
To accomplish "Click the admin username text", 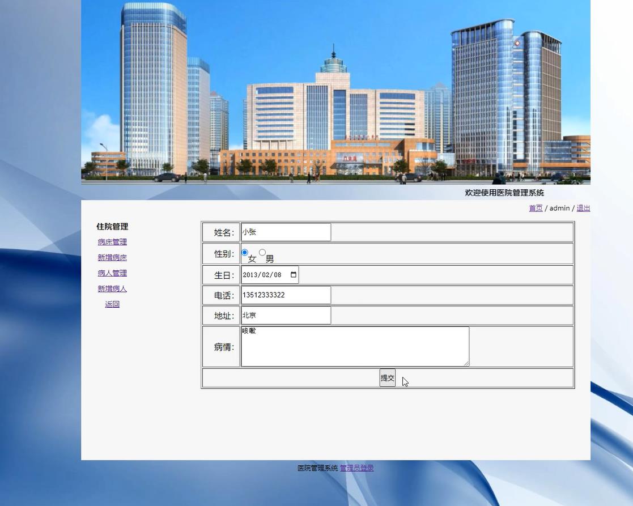I will 559,208.
